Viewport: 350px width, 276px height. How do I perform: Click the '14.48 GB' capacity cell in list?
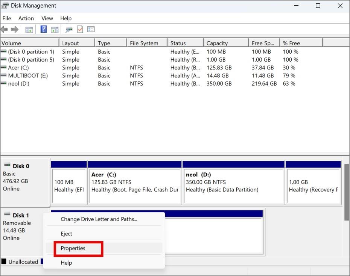tap(218, 75)
